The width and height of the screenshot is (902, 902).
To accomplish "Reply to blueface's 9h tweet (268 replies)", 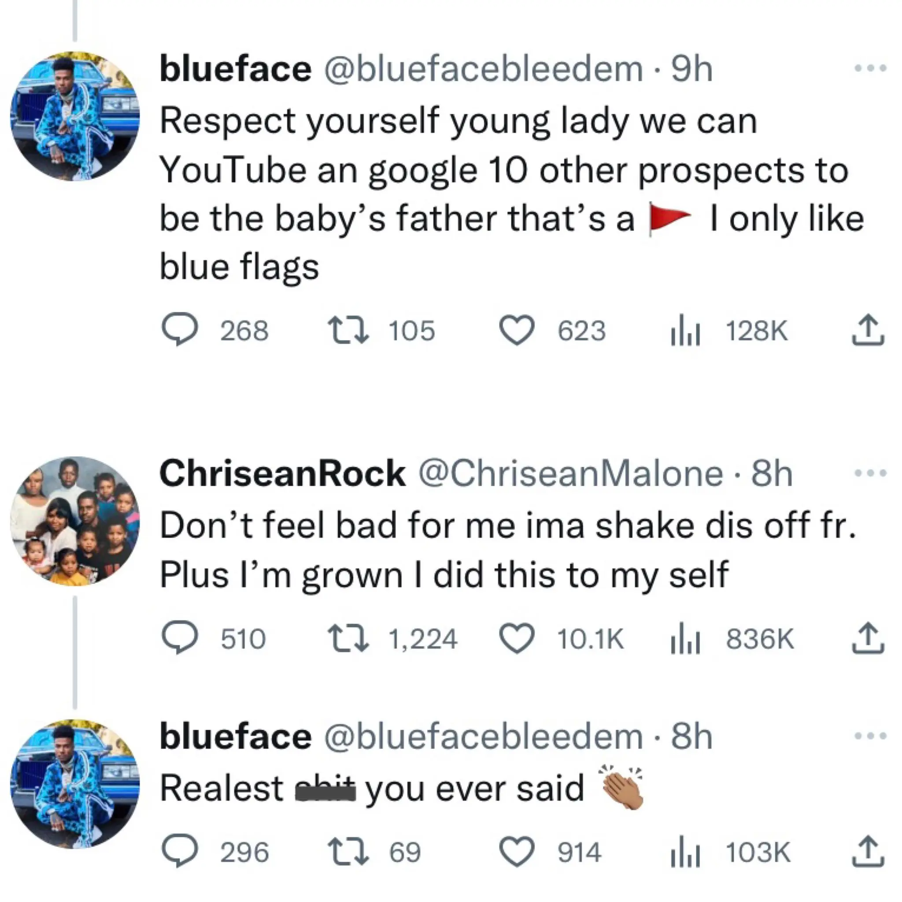I will pos(180,330).
